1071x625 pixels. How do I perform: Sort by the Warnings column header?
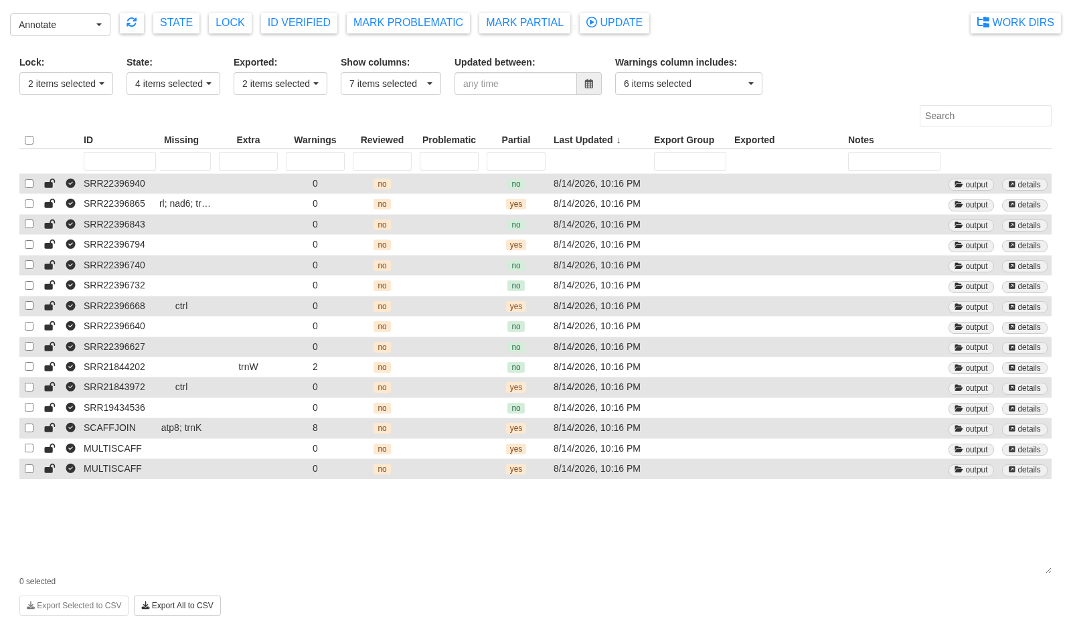(x=315, y=140)
